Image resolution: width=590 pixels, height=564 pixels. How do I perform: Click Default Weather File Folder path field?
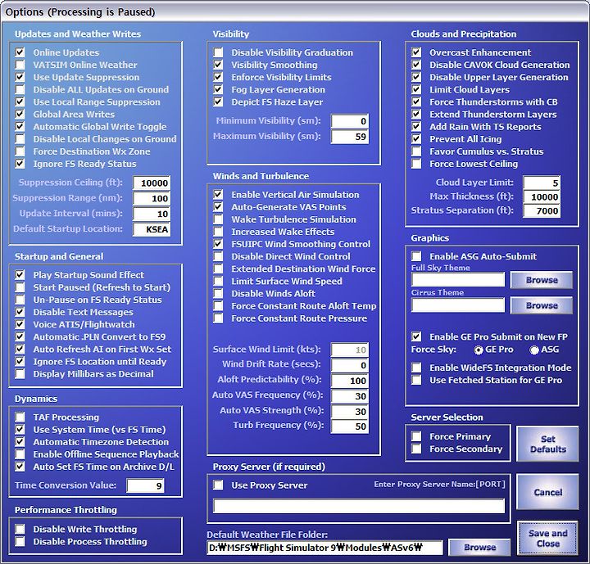(x=324, y=548)
